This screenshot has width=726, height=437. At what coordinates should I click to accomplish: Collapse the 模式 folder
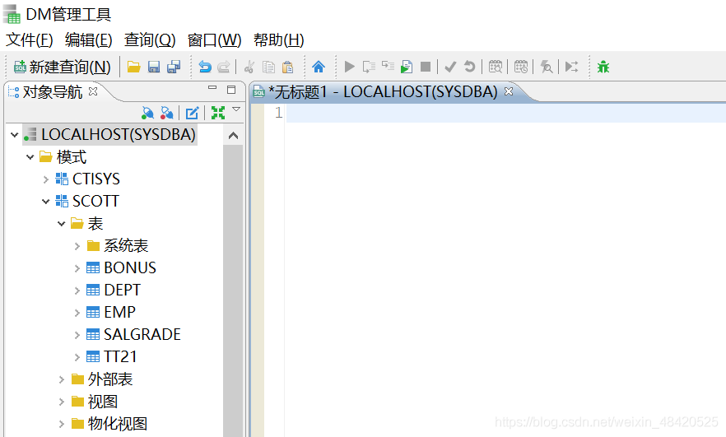(30, 157)
